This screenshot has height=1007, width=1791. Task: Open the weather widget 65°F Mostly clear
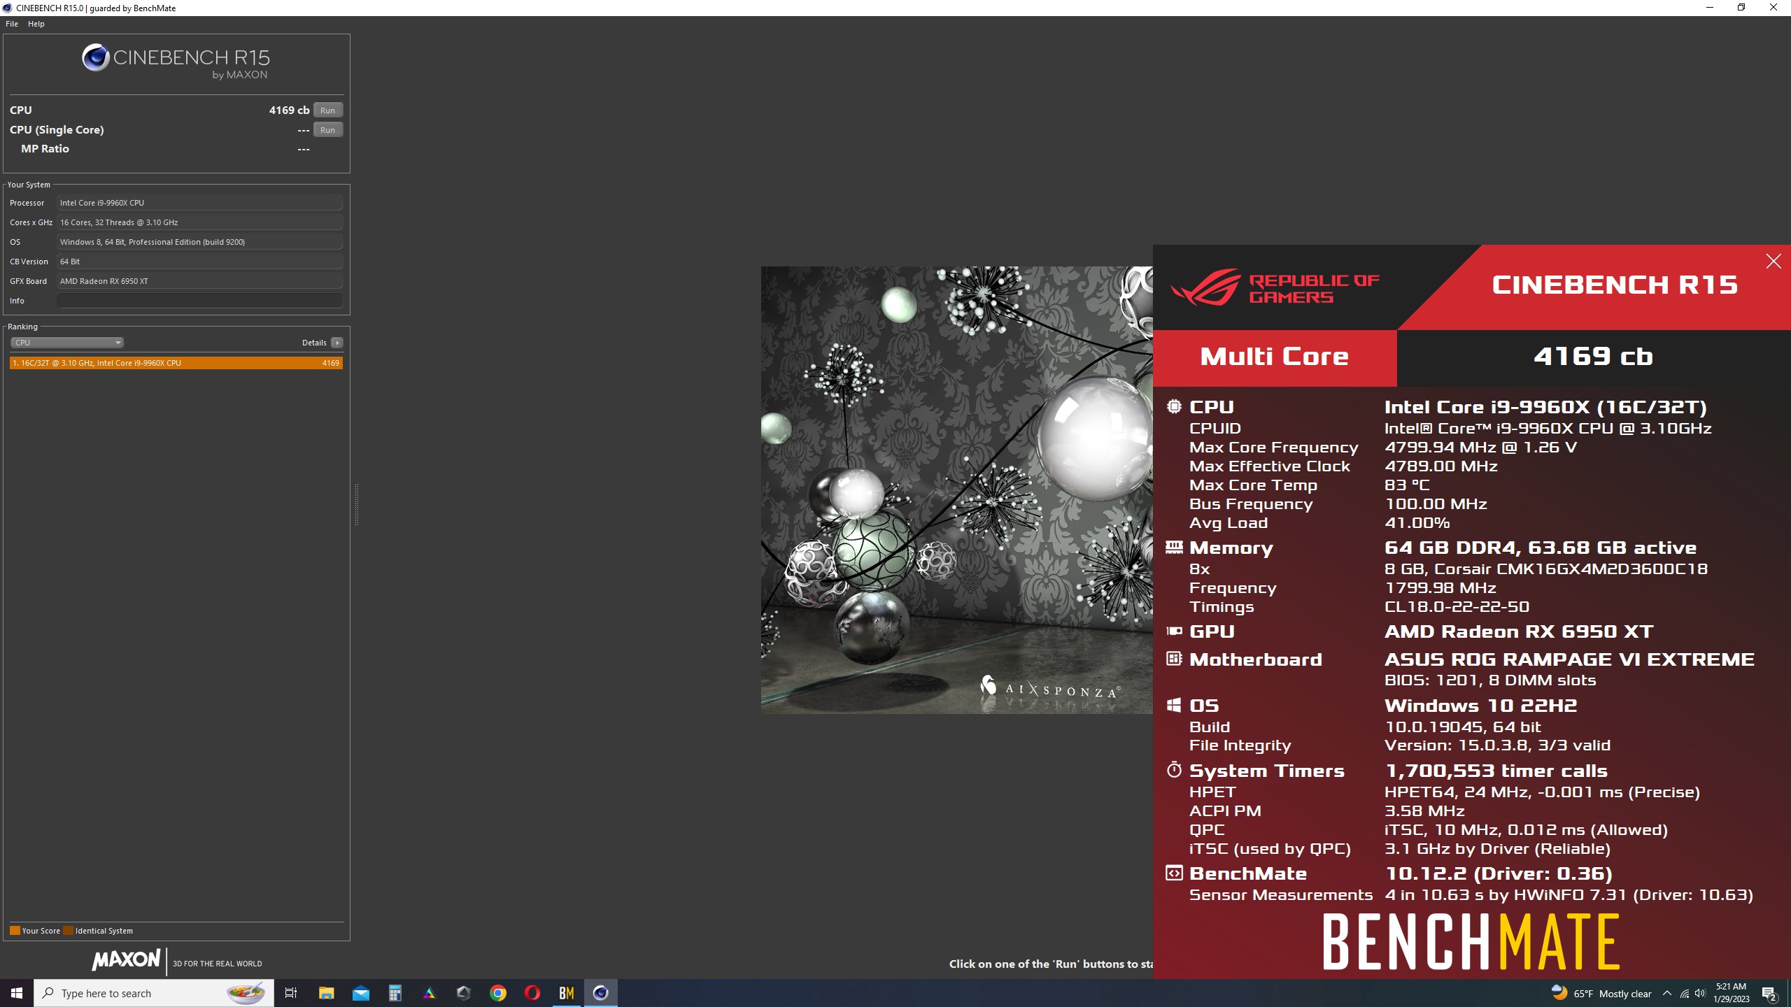1601,993
